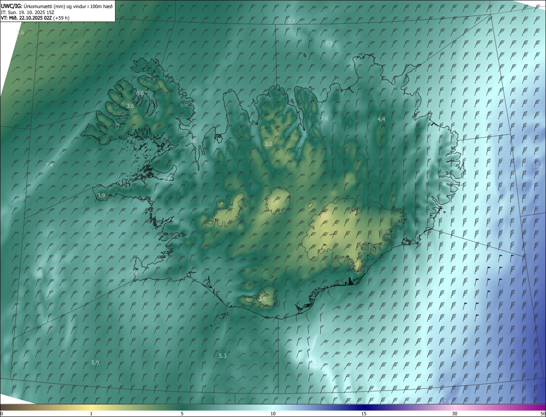The width and height of the screenshot is (546, 417).
Task: Click the 3.1 value in north Iceland
Action: (268, 144)
